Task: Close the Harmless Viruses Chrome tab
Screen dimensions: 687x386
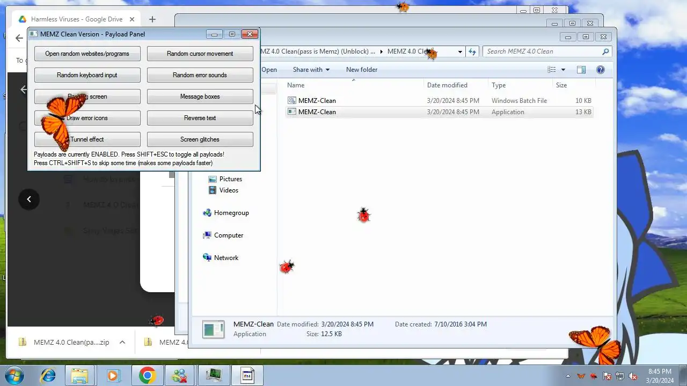Action: 132,19
